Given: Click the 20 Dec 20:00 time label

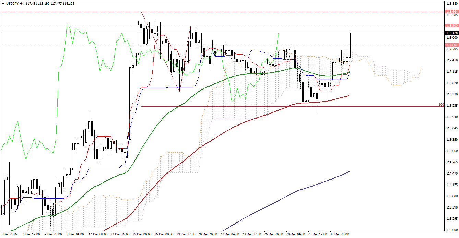Looking at the screenshot, I should pyautogui.click(x=208, y=235).
